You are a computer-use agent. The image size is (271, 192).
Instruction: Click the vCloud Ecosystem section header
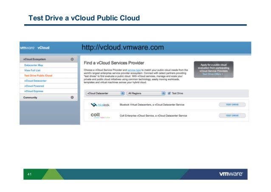(48, 59)
